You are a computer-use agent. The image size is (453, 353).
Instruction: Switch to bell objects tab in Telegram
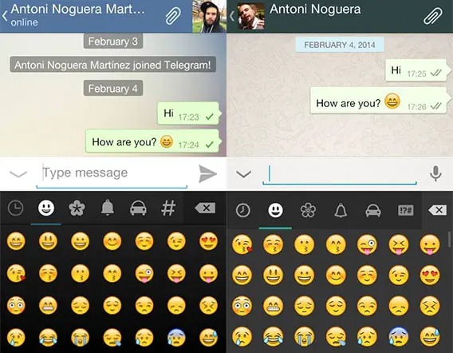tap(108, 207)
